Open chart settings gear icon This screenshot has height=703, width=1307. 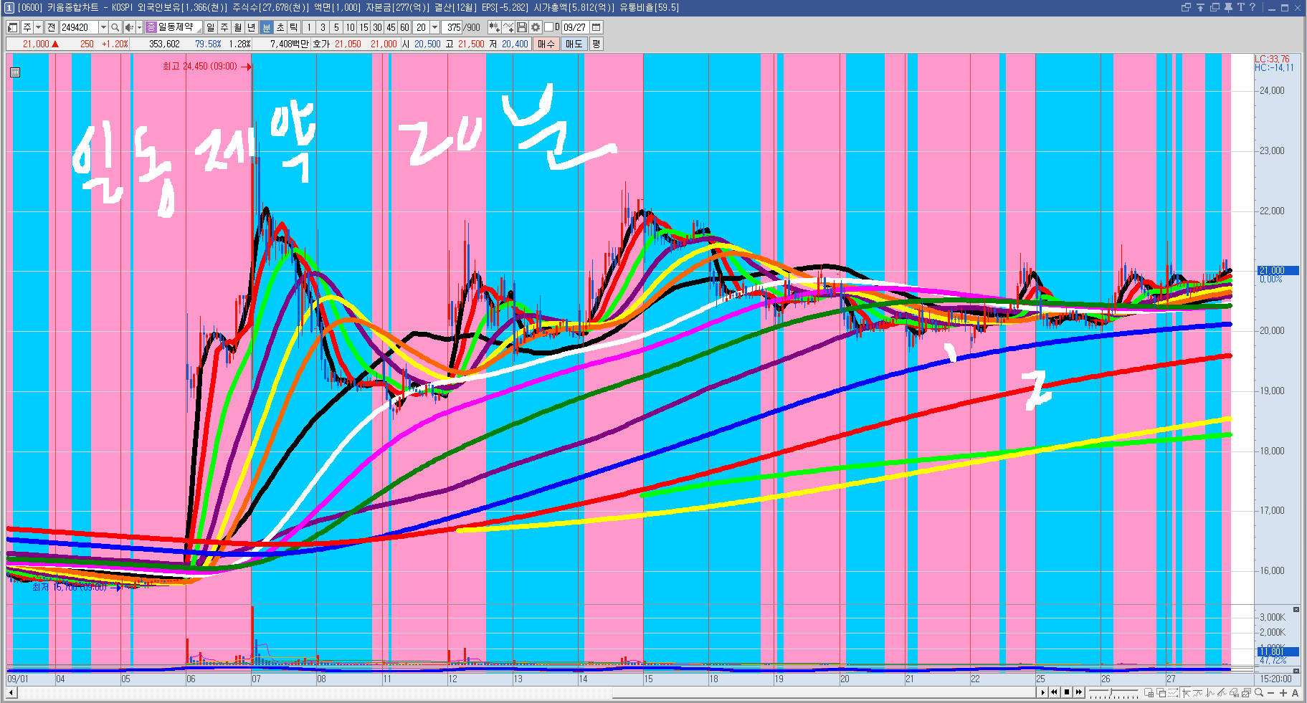[535, 27]
